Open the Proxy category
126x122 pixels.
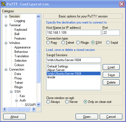pyautogui.click(x=18, y=78)
